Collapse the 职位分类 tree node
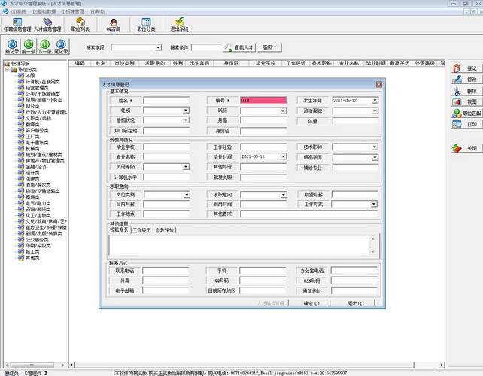This screenshot has width=483, height=376. 7,70
